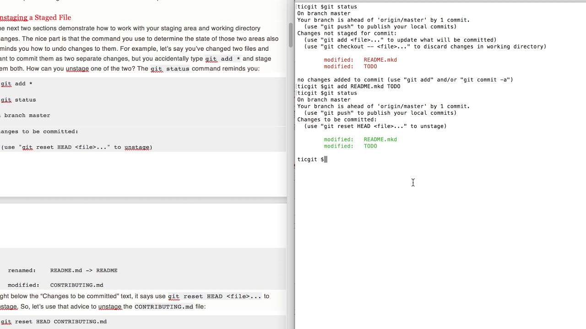This screenshot has height=329, width=586.
Task: Click 'renamed: README.md -> README' line
Action: (x=63, y=271)
